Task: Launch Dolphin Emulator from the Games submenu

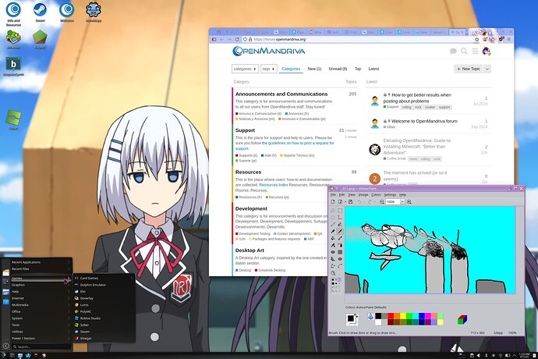Action: pos(103,285)
